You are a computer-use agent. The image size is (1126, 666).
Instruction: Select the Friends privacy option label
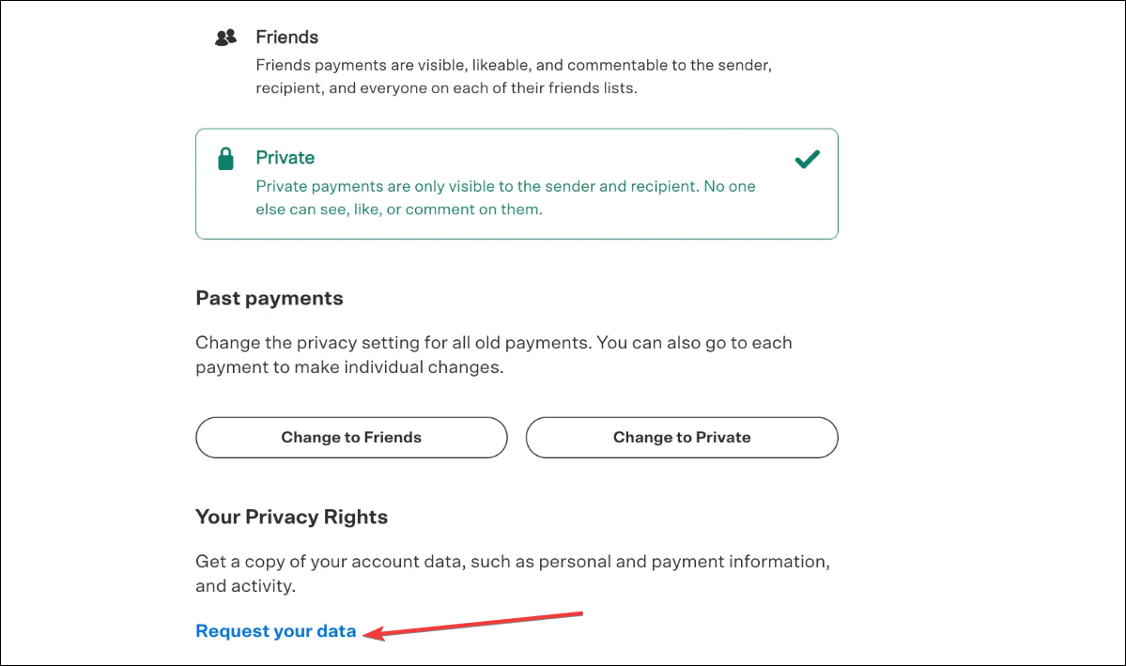pyautogui.click(x=286, y=38)
